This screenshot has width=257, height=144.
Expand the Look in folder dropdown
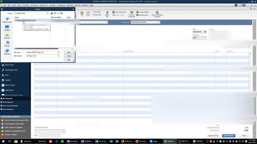point(47,13)
